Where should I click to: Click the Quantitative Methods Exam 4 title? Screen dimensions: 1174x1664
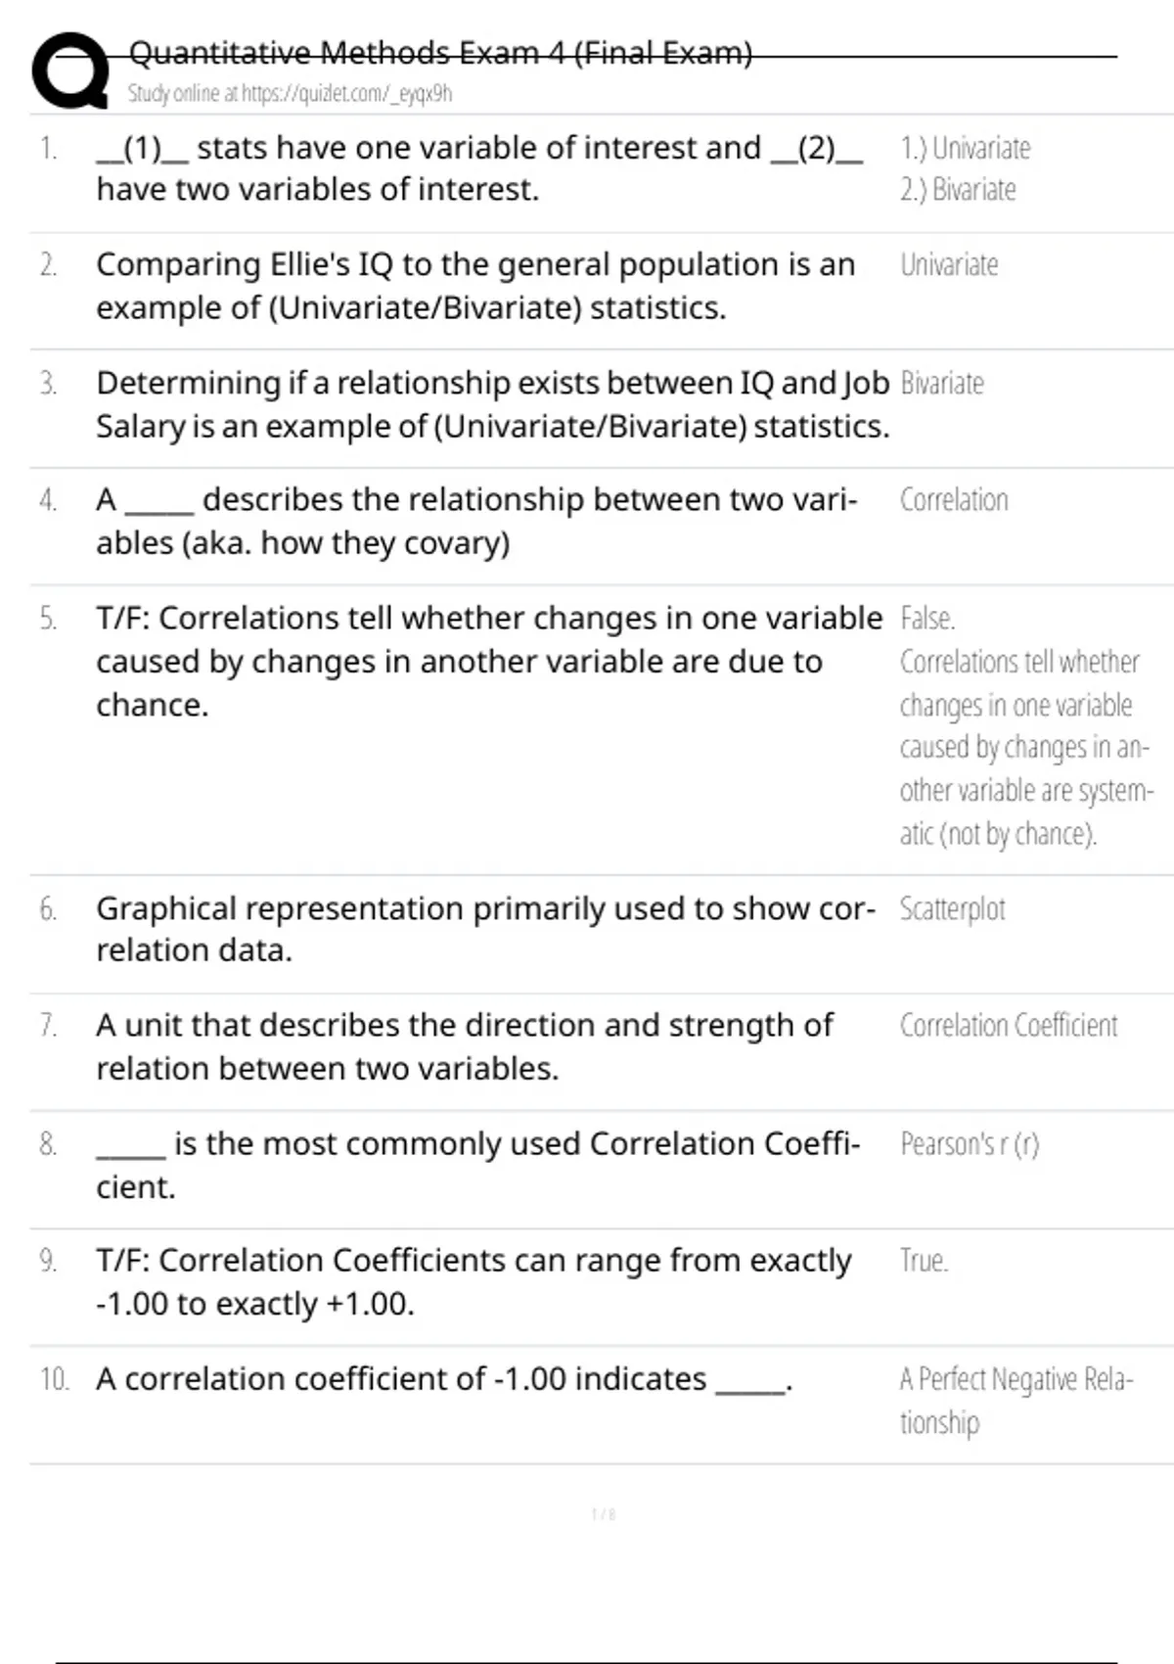point(440,53)
